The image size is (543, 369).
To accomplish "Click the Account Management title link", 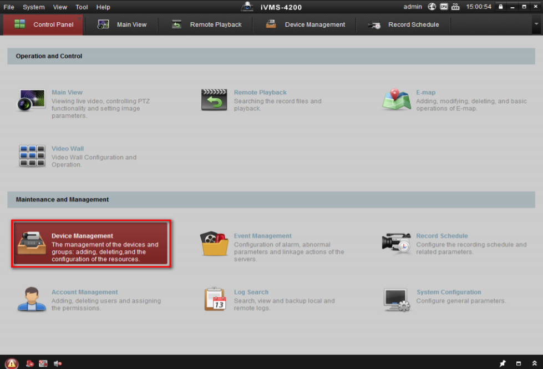I will click(x=84, y=292).
